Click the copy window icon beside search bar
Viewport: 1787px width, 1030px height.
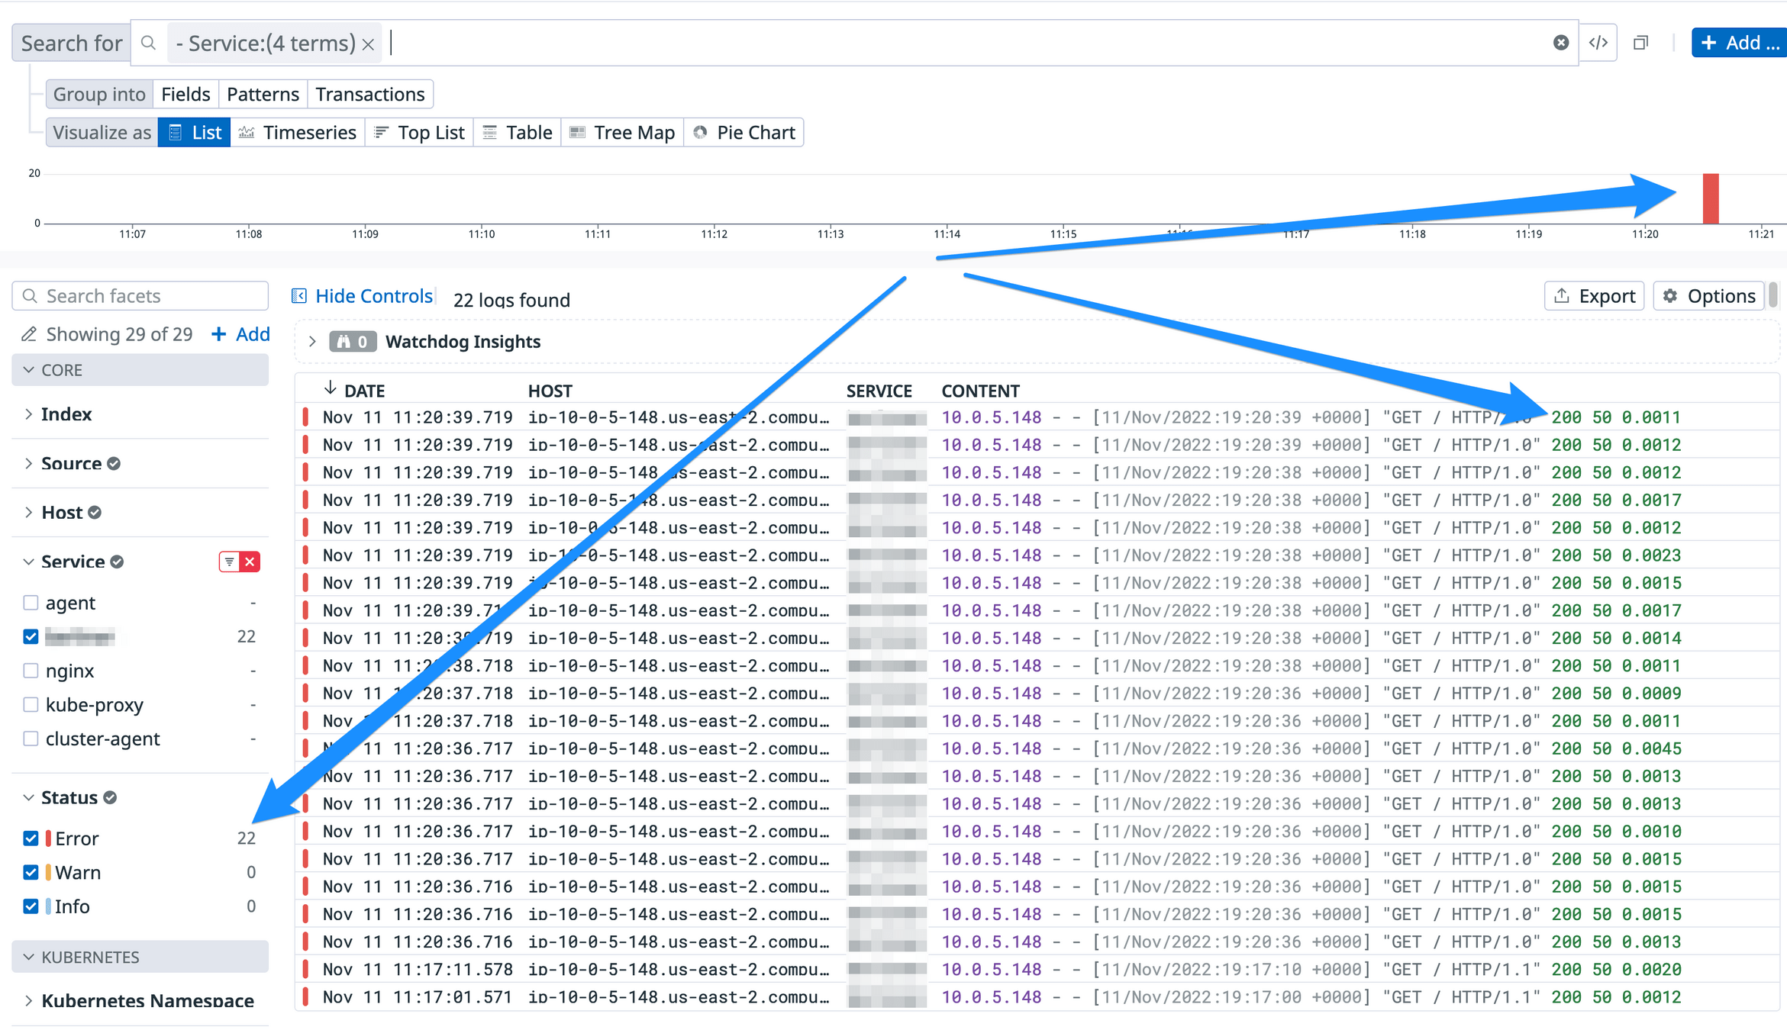click(x=1640, y=43)
